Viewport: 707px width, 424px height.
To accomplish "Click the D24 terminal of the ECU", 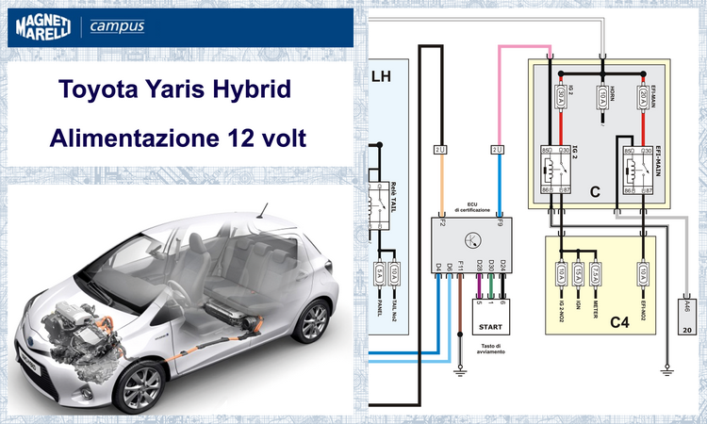I will pos(502,266).
